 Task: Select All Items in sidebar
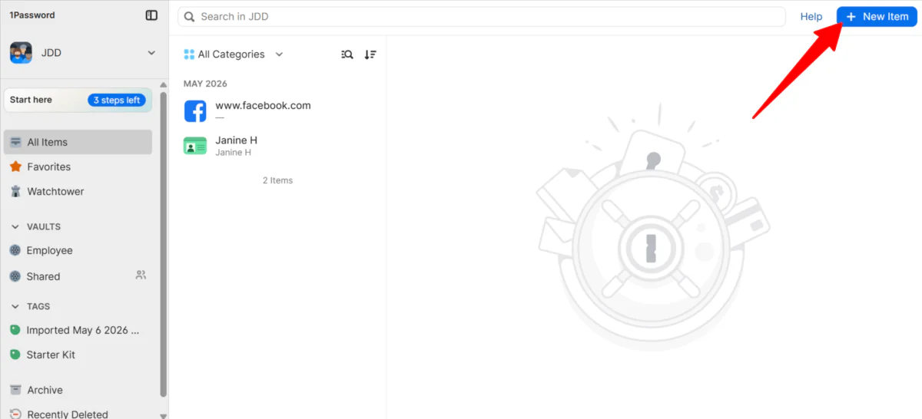[x=78, y=142]
